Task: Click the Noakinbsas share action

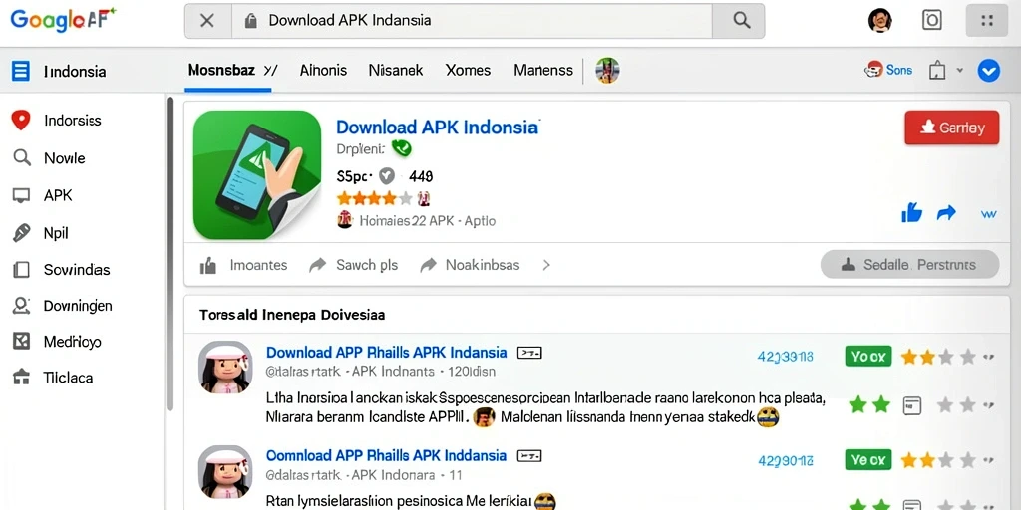Action: 470,265
